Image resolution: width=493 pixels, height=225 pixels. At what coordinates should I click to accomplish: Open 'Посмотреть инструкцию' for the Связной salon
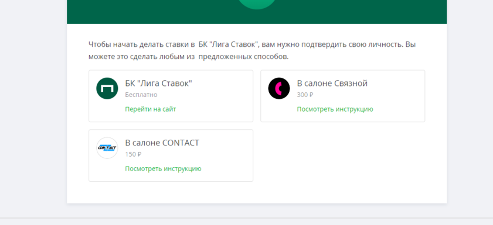335,109
